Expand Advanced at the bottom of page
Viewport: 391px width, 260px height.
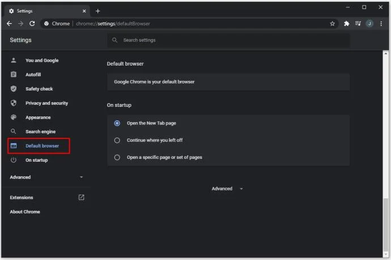[x=227, y=189]
